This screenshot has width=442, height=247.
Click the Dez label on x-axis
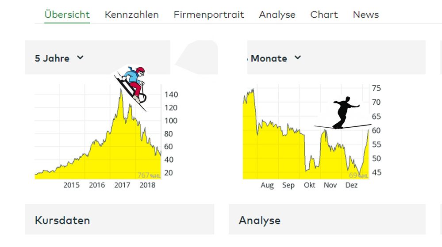coord(351,185)
